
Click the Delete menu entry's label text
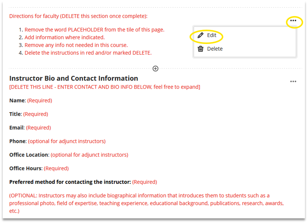pos(214,48)
